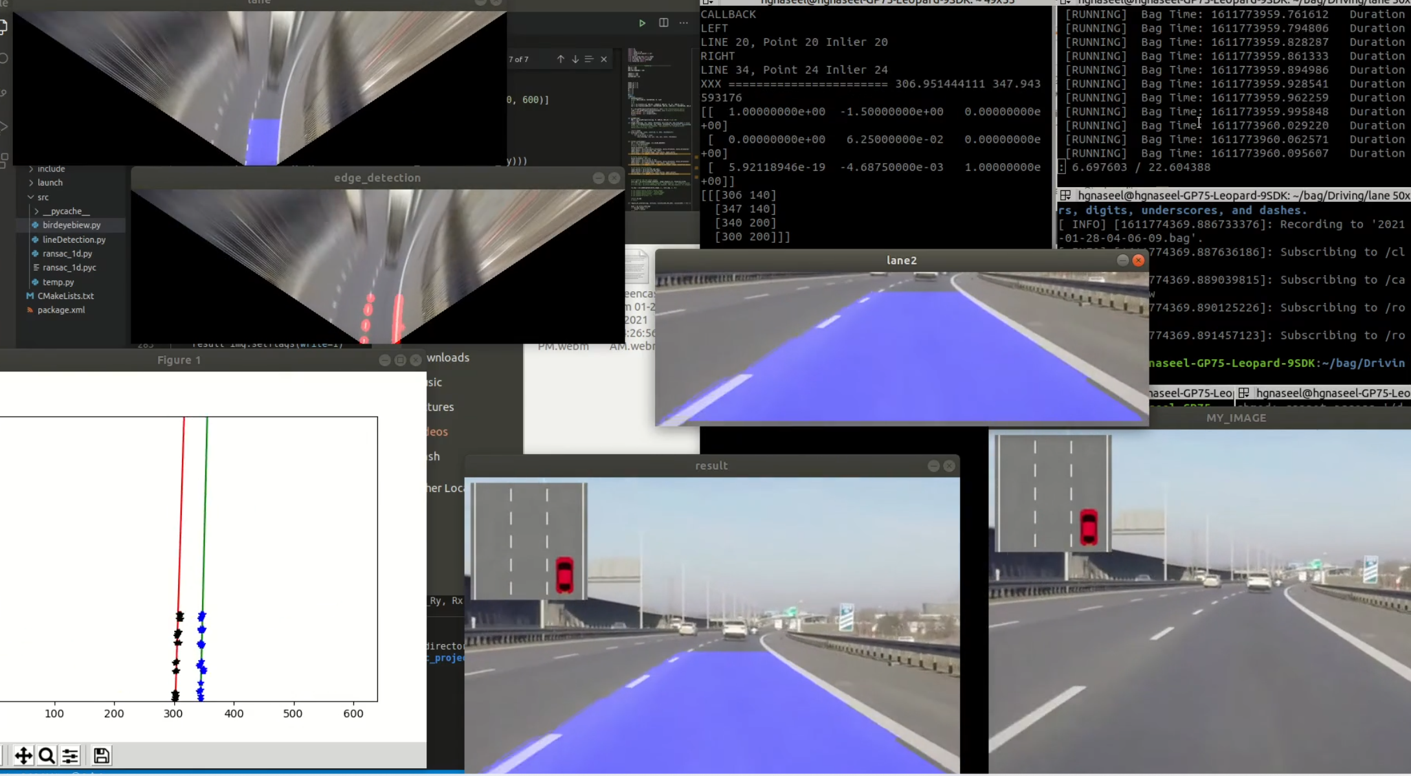The width and height of the screenshot is (1411, 776).
Task: Go to previous search match arrow
Action: tap(561, 59)
